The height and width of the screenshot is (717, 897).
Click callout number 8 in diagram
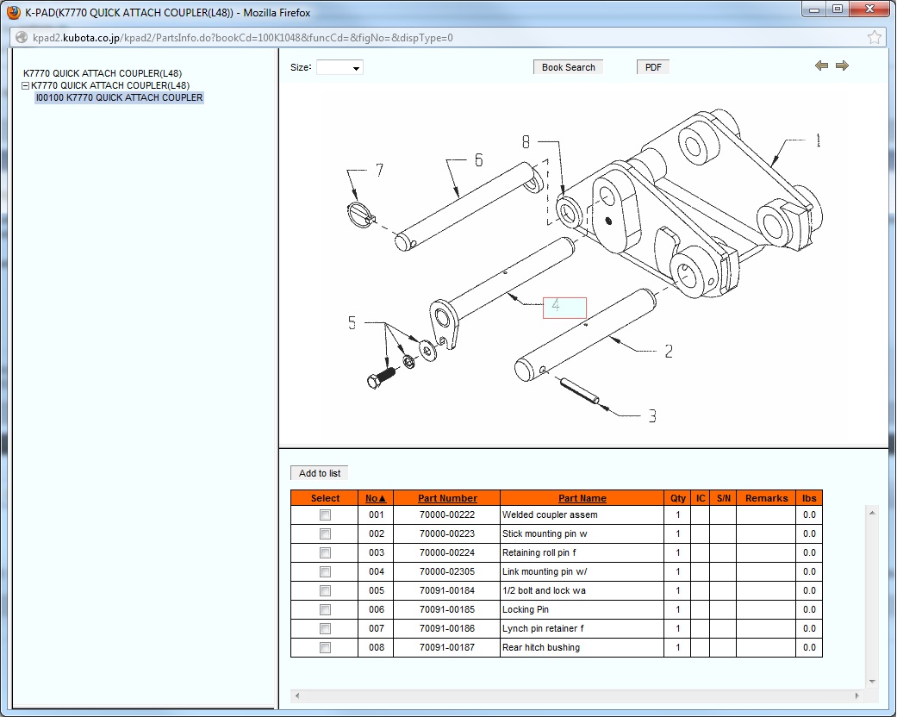[526, 142]
